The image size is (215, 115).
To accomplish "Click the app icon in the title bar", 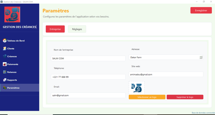I will (x=2, y=2).
